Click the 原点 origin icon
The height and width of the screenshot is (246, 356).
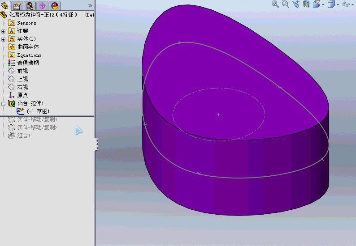(12, 95)
